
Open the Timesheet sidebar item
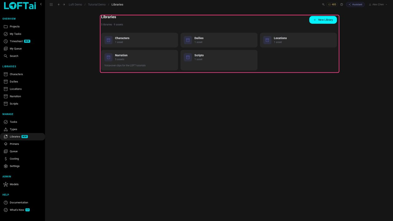coord(22,41)
